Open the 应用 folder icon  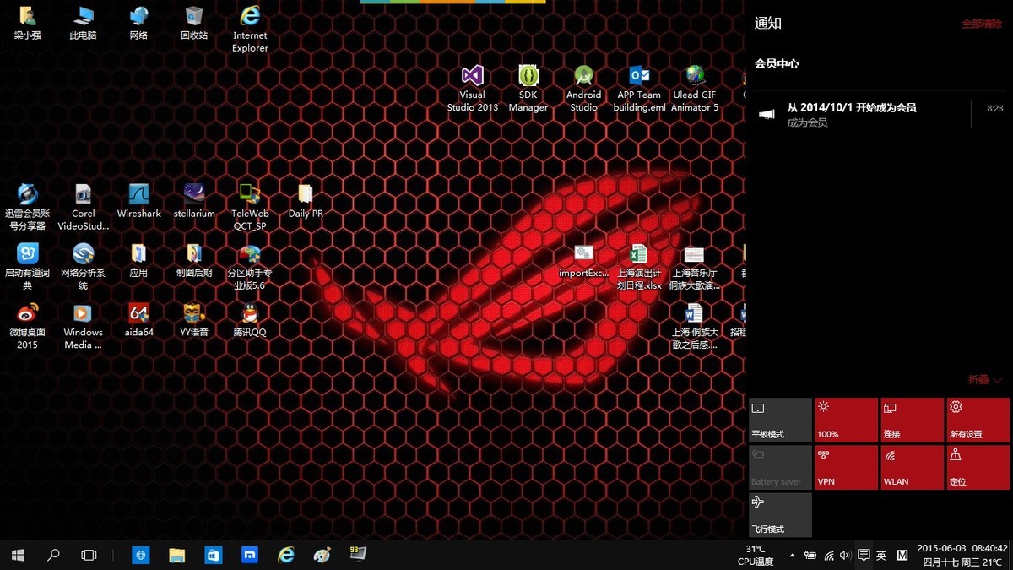pyautogui.click(x=138, y=260)
